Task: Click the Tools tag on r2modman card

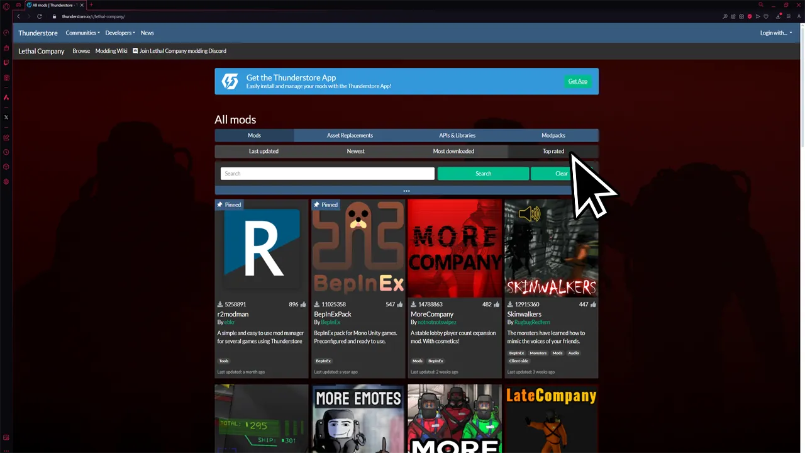Action: [224, 361]
